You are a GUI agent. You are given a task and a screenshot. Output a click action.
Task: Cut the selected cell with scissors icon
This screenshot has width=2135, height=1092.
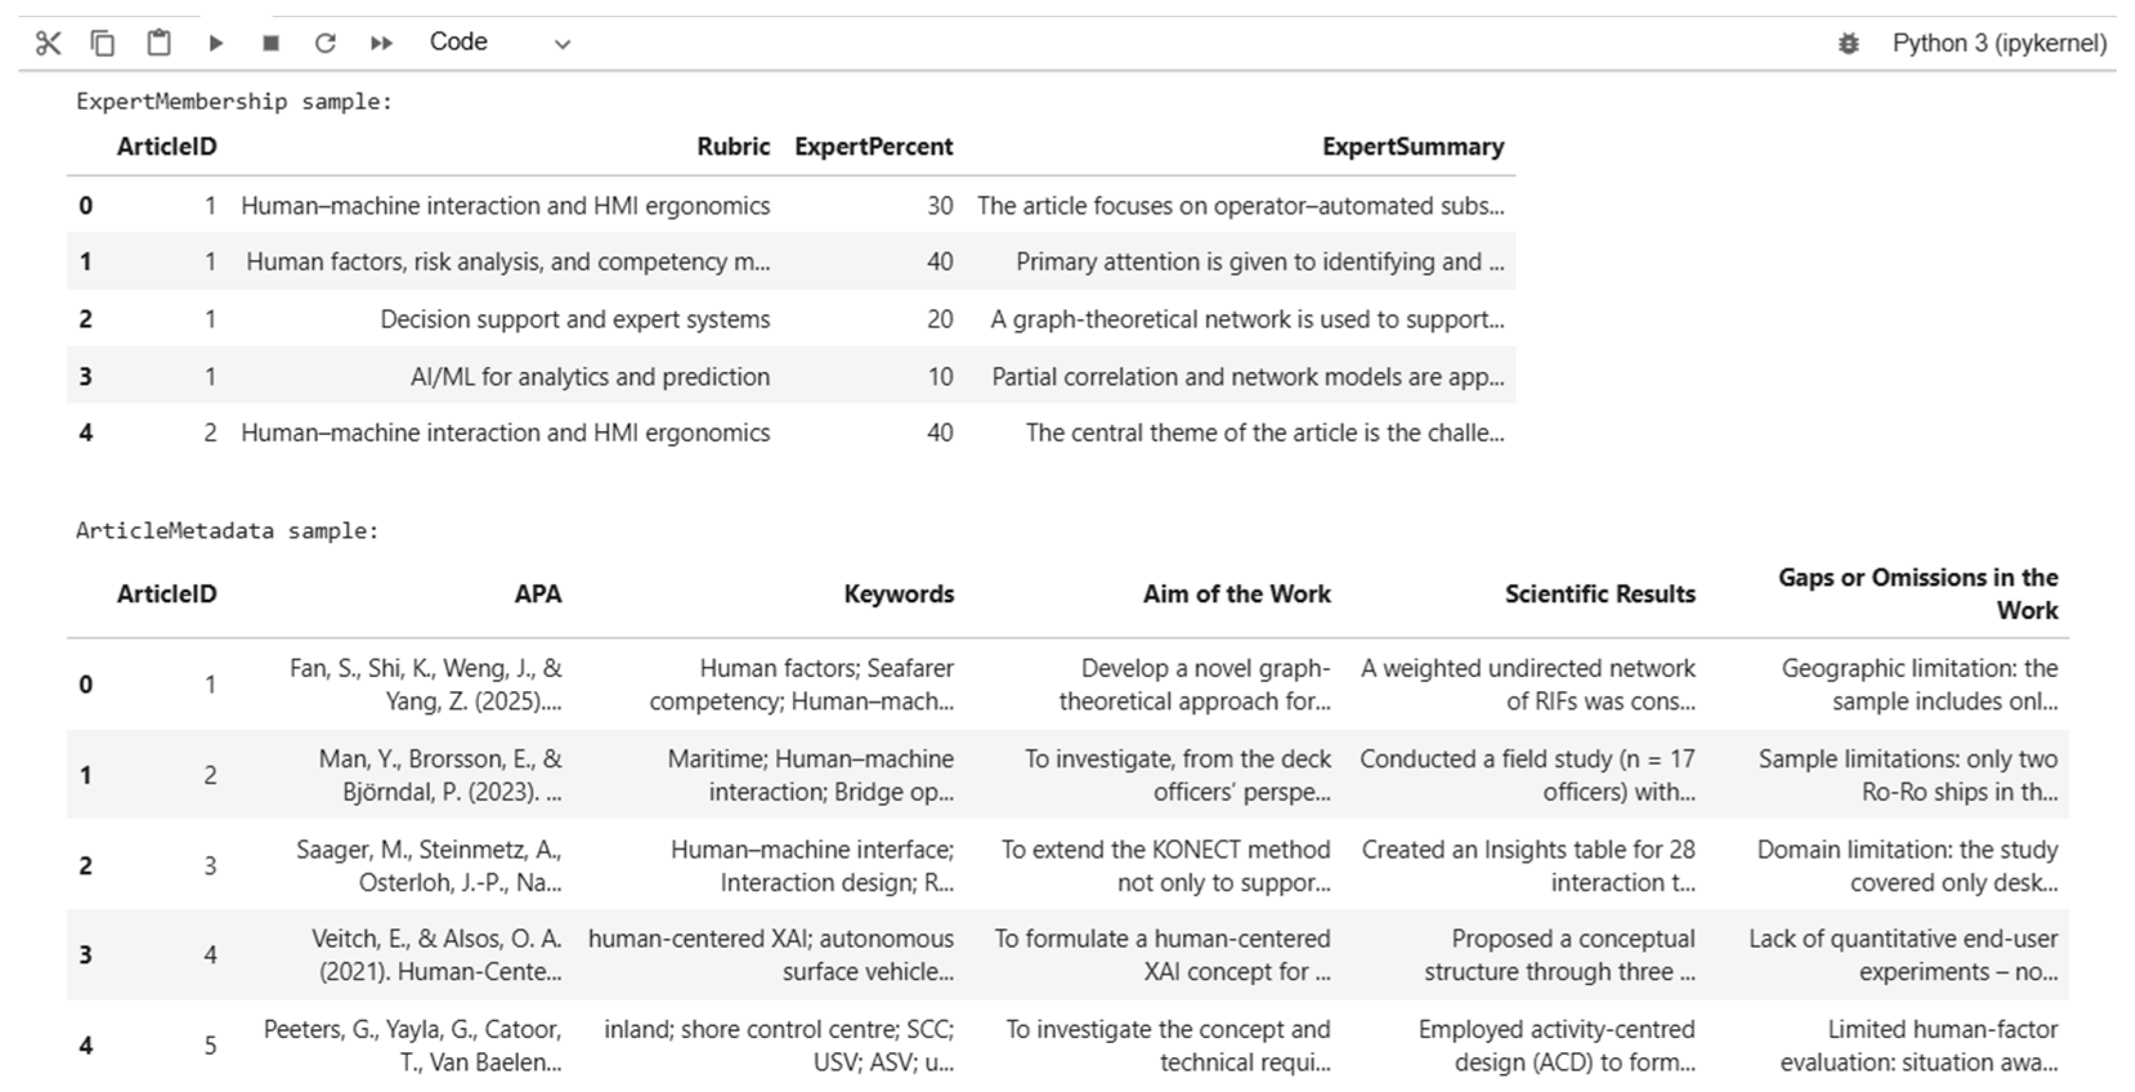pyautogui.click(x=48, y=43)
